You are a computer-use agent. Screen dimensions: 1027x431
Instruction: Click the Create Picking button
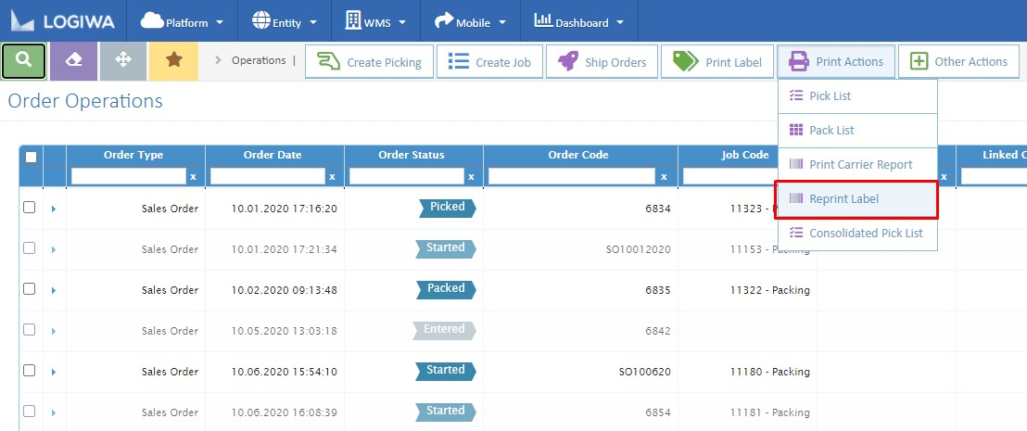click(x=368, y=62)
